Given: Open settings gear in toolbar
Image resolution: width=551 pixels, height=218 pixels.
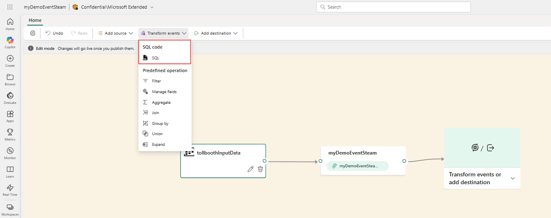Looking at the screenshot, I should [33, 33].
